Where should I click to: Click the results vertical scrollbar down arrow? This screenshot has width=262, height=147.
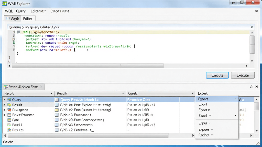pyautogui.click(x=257, y=131)
